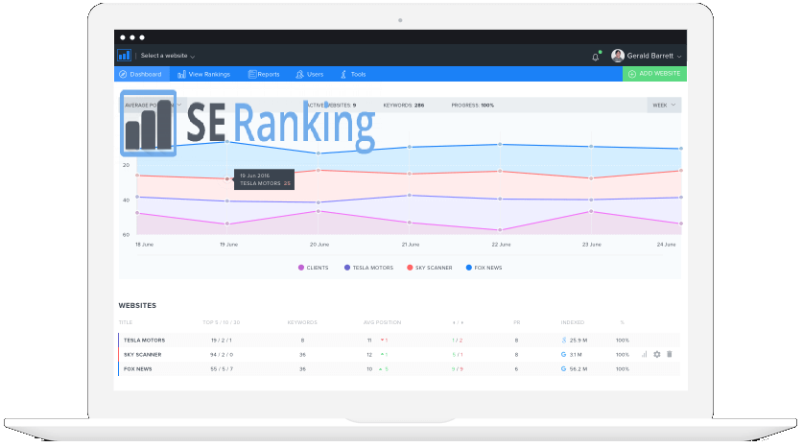The image size is (803, 447).
Task: Click the Sky Scanner legend color dot
Action: click(x=410, y=268)
